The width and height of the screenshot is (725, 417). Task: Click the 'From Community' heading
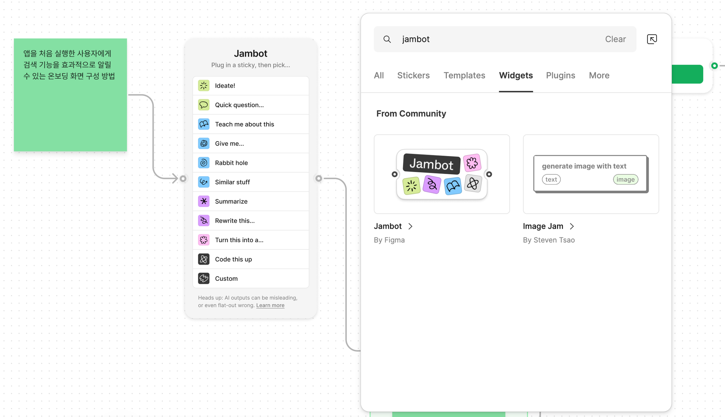pos(411,114)
